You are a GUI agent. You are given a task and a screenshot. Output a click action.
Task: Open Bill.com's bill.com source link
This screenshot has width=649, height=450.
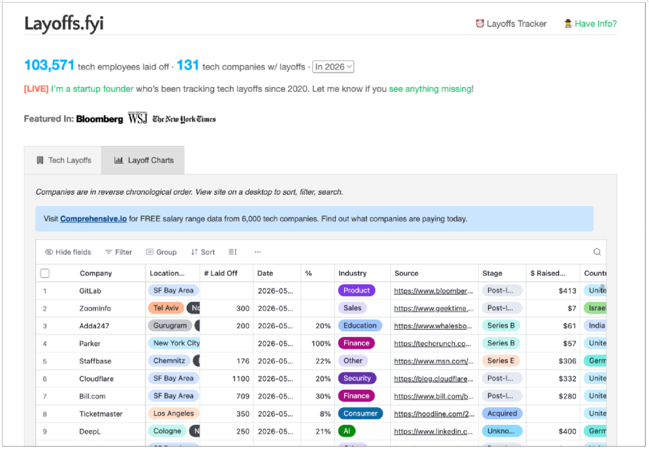click(433, 396)
